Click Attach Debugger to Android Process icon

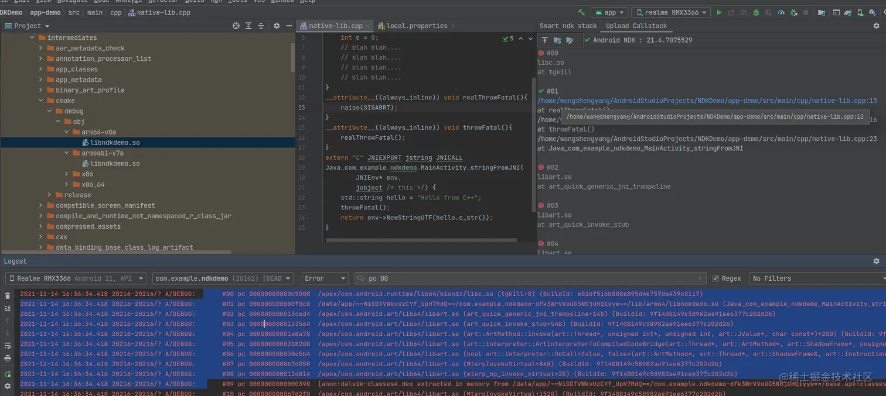793,12
